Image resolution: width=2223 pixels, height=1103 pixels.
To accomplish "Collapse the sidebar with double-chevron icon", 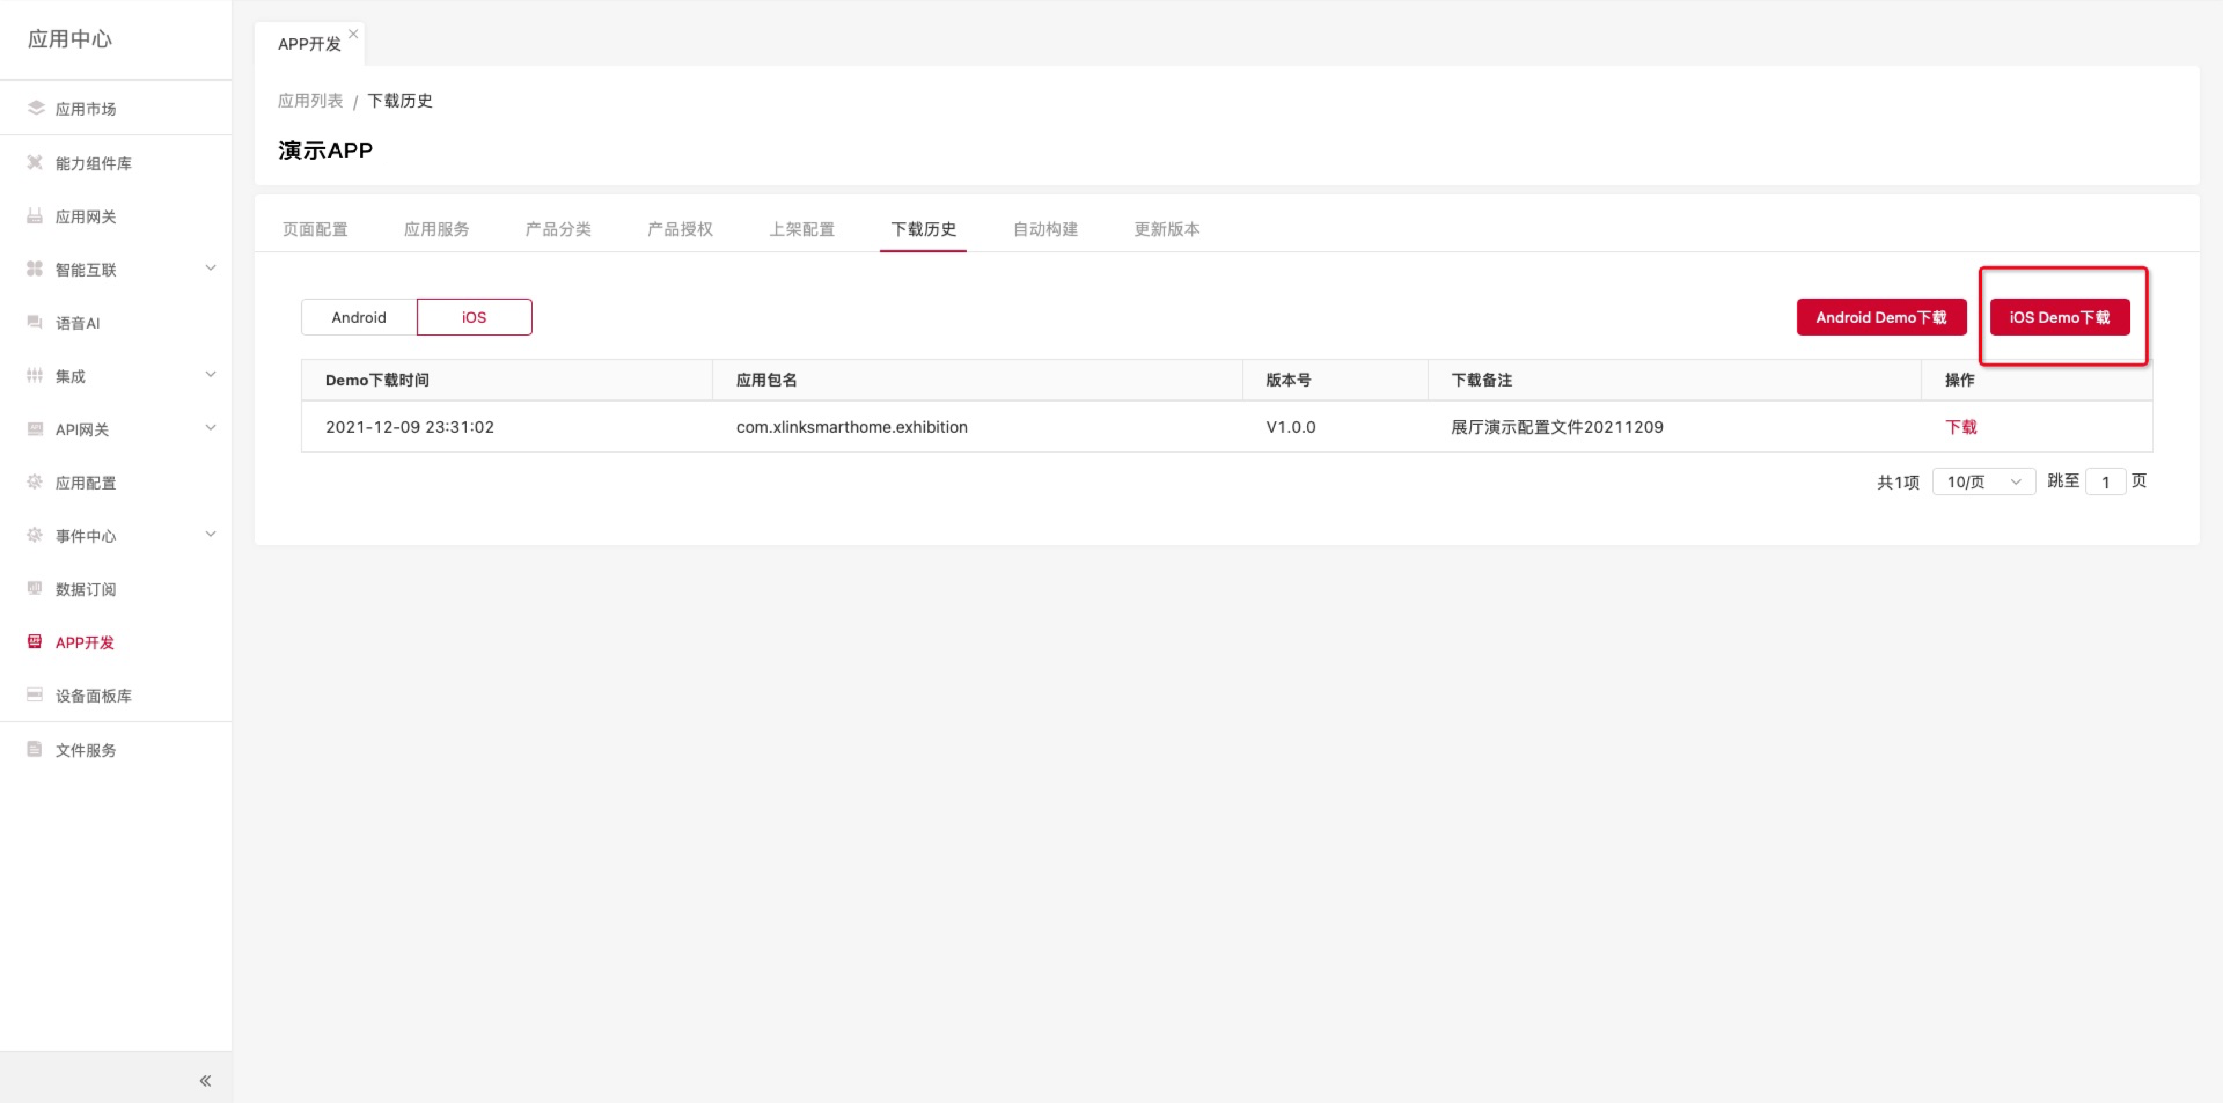I will pyautogui.click(x=206, y=1080).
